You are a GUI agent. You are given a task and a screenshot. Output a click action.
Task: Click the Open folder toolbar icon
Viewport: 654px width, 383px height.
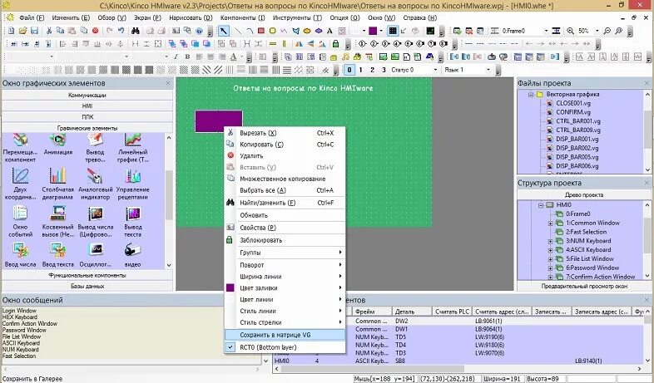(23, 31)
